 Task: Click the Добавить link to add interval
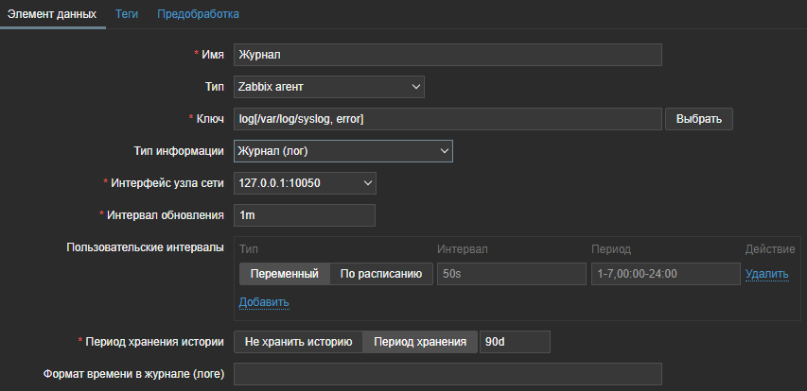coord(263,302)
